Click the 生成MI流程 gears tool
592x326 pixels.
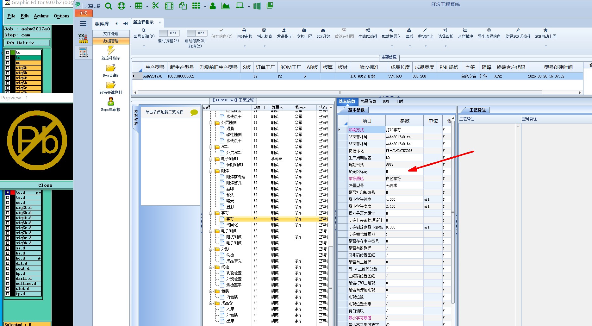(x=368, y=34)
